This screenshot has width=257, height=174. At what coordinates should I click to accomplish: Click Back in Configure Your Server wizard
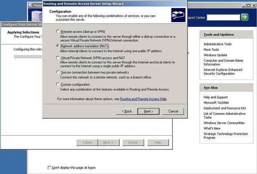coord(87,143)
